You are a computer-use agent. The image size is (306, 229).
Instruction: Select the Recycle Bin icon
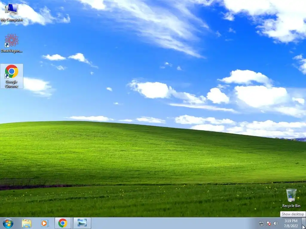291,198
